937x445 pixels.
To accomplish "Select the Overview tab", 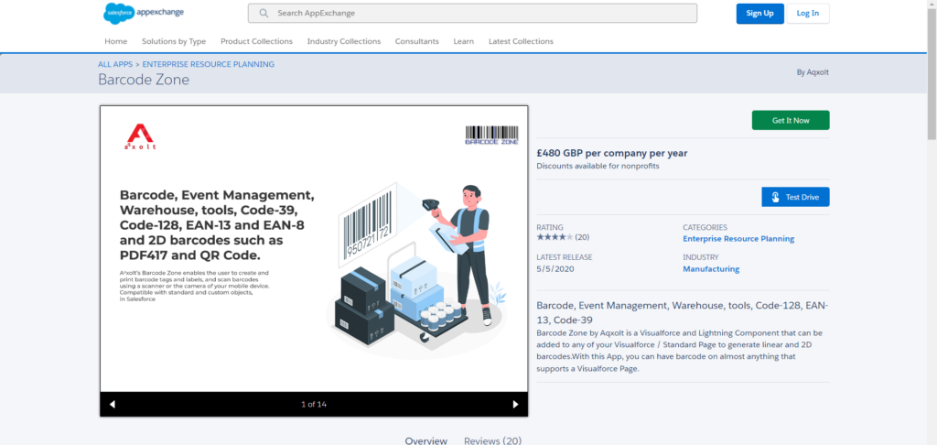I will click(425, 440).
